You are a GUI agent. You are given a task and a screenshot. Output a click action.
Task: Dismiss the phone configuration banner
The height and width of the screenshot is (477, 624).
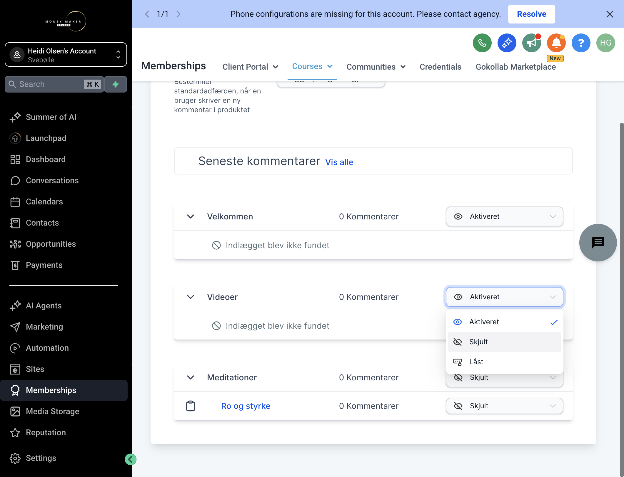(x=610, y=14)
